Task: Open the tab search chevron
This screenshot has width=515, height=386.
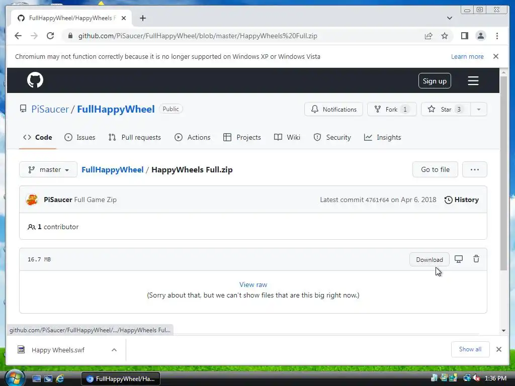Action: 449,18
